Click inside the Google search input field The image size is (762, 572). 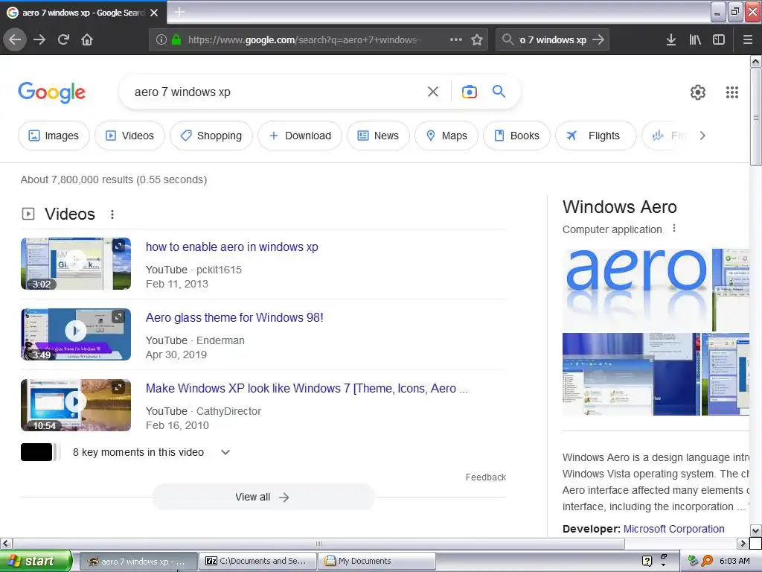coord(277,92)
